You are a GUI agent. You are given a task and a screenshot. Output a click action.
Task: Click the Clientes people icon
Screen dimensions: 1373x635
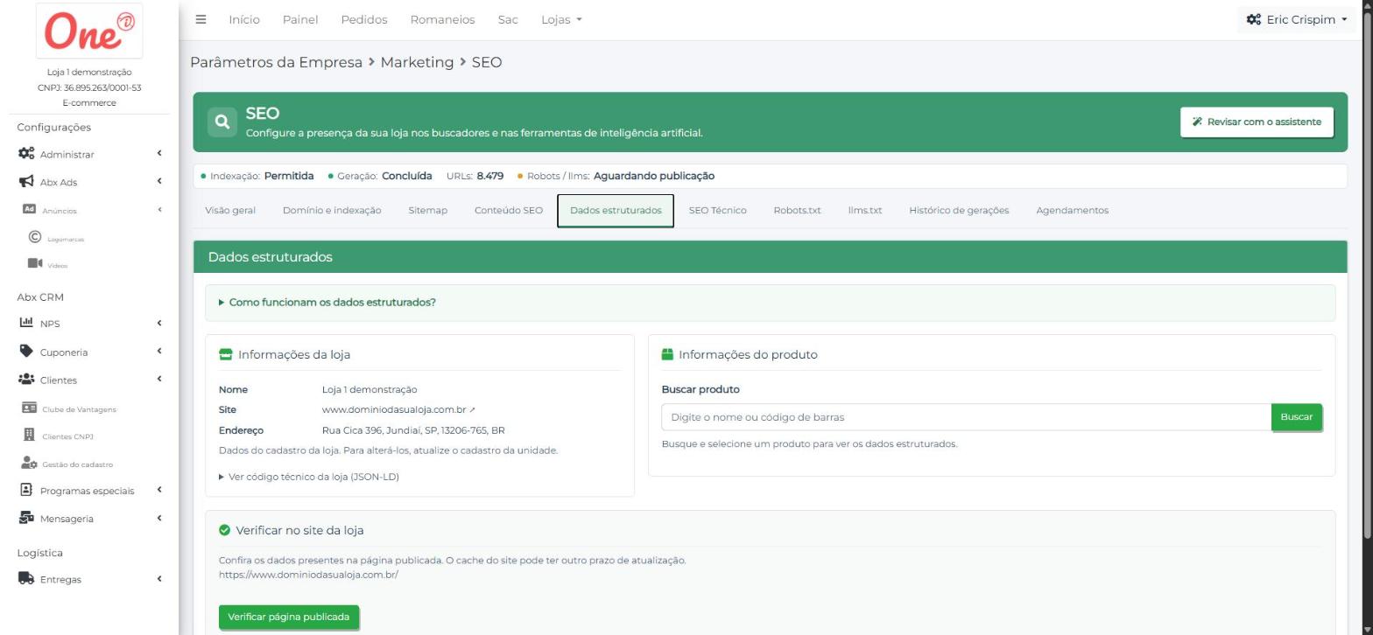26,380
